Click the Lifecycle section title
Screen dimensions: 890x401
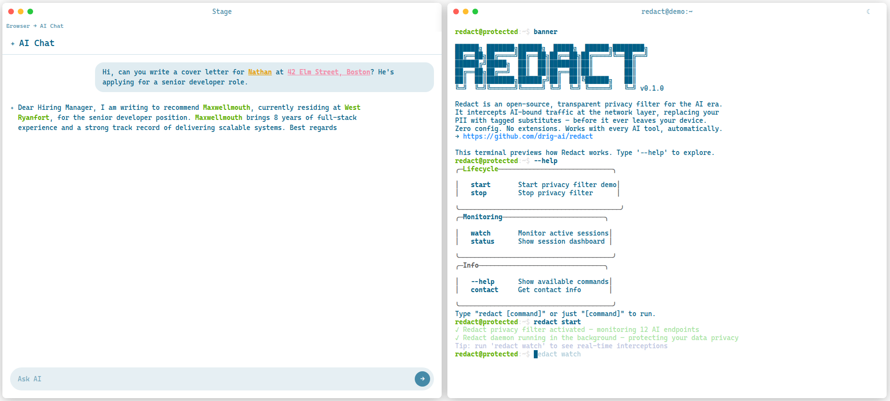click(481, 169)
